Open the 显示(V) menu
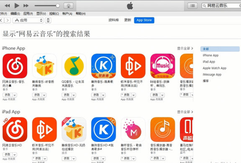 pyautogui.click(x=41, y=13)
